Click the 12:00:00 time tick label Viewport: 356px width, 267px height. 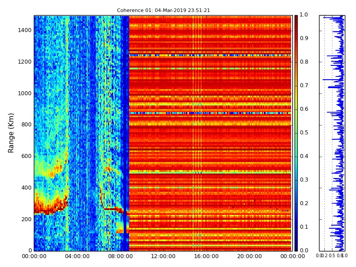point(163,256)
